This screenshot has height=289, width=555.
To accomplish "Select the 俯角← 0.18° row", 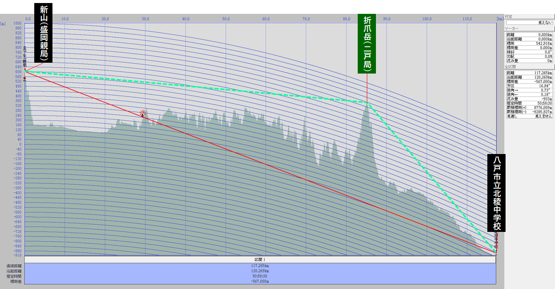I will pyautogui.click(x=529, y=94).
